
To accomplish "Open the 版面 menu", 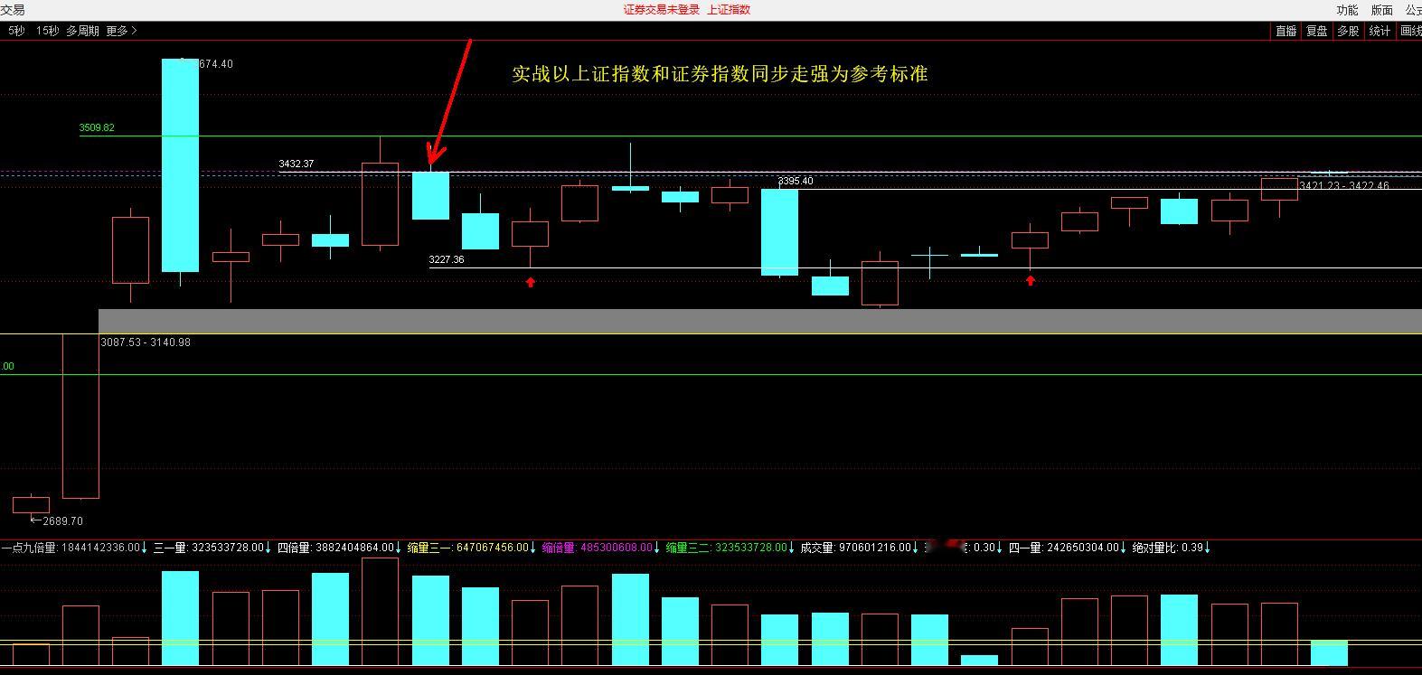I will 1381,10.
